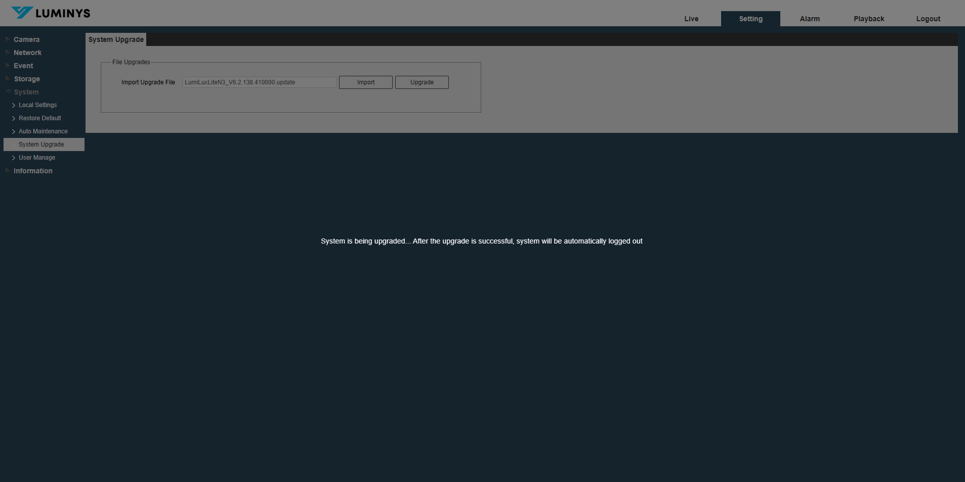Open Auto Maintenance page

43,131
